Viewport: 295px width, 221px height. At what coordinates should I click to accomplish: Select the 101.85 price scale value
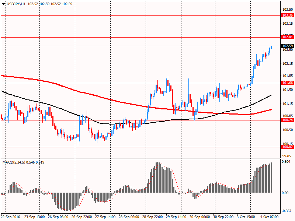coord(288,76)
